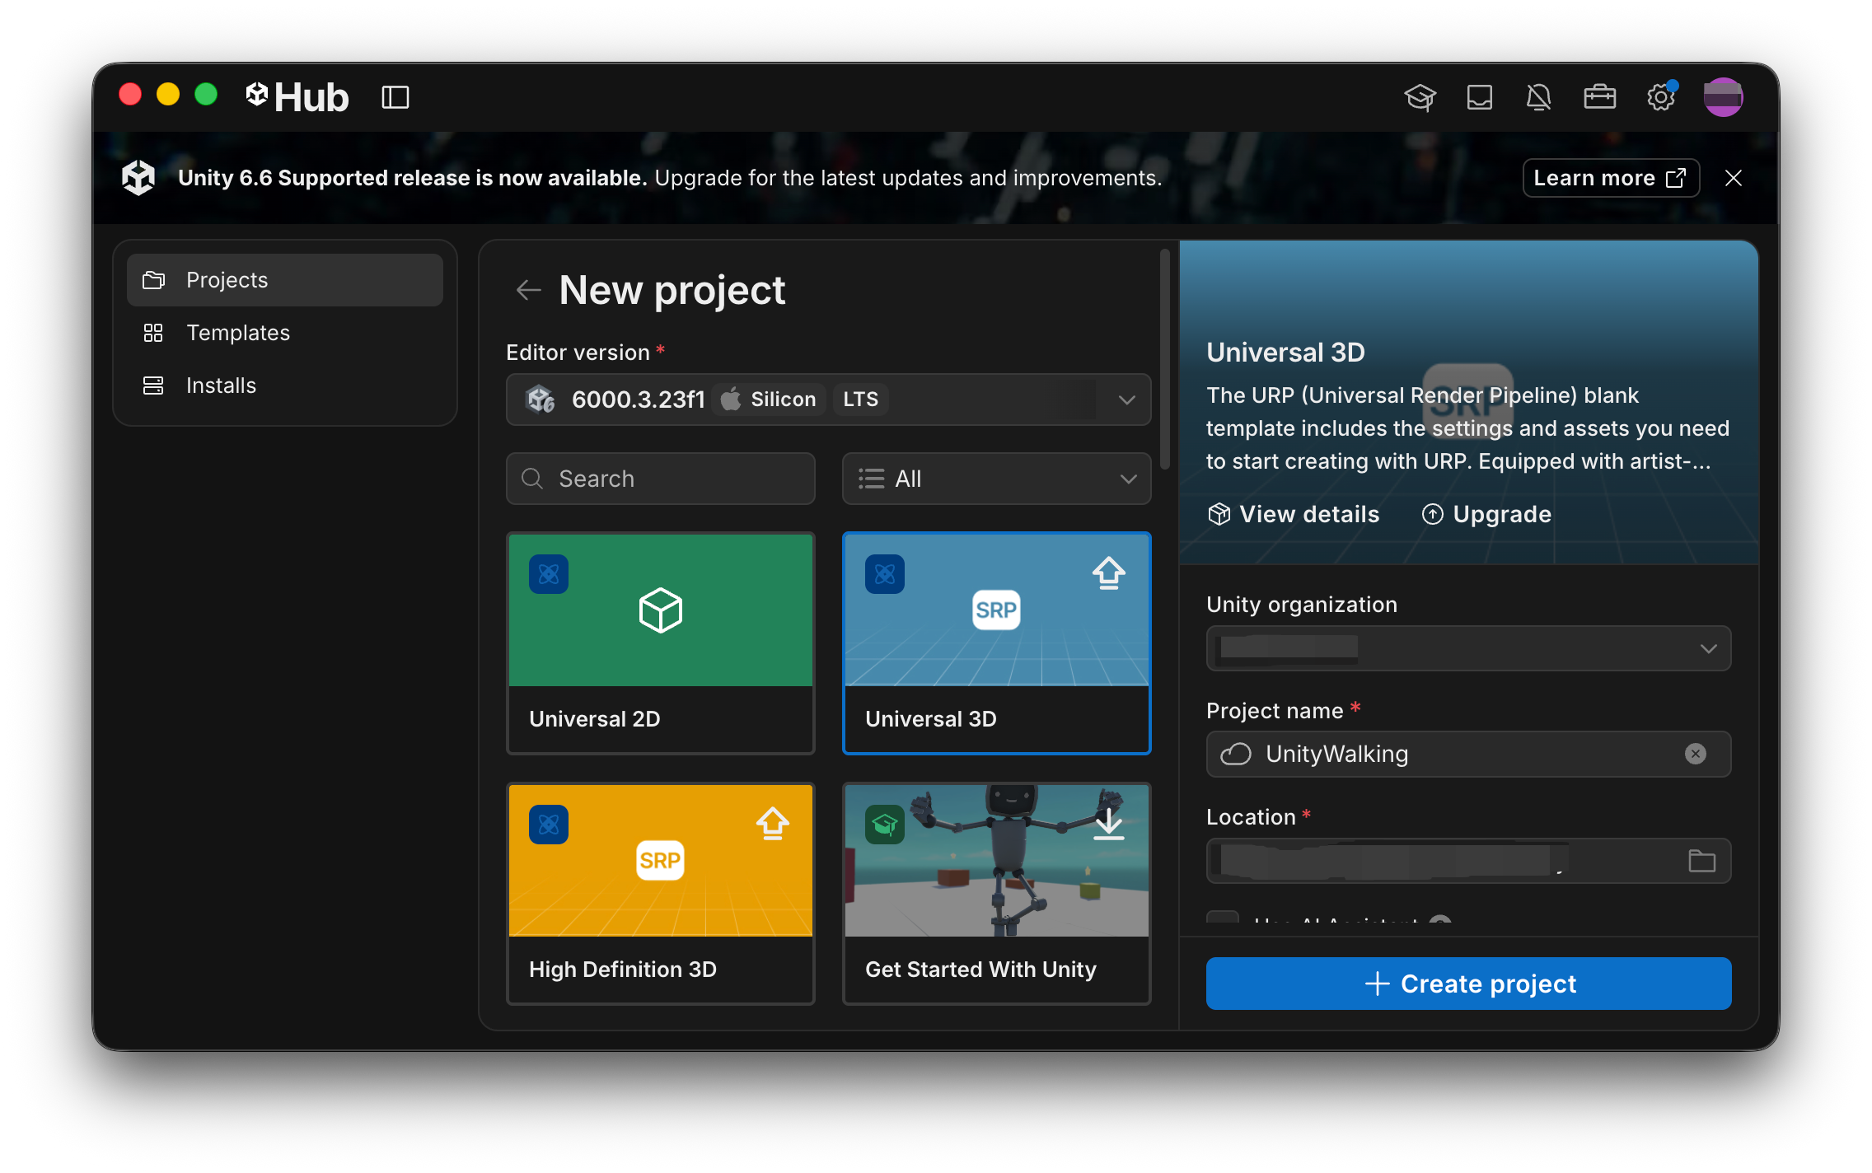This screenshot has width=1872, height=1173.
Task: Dismiss the Unity 6.6 release banner
Action: pos(1733,178)
